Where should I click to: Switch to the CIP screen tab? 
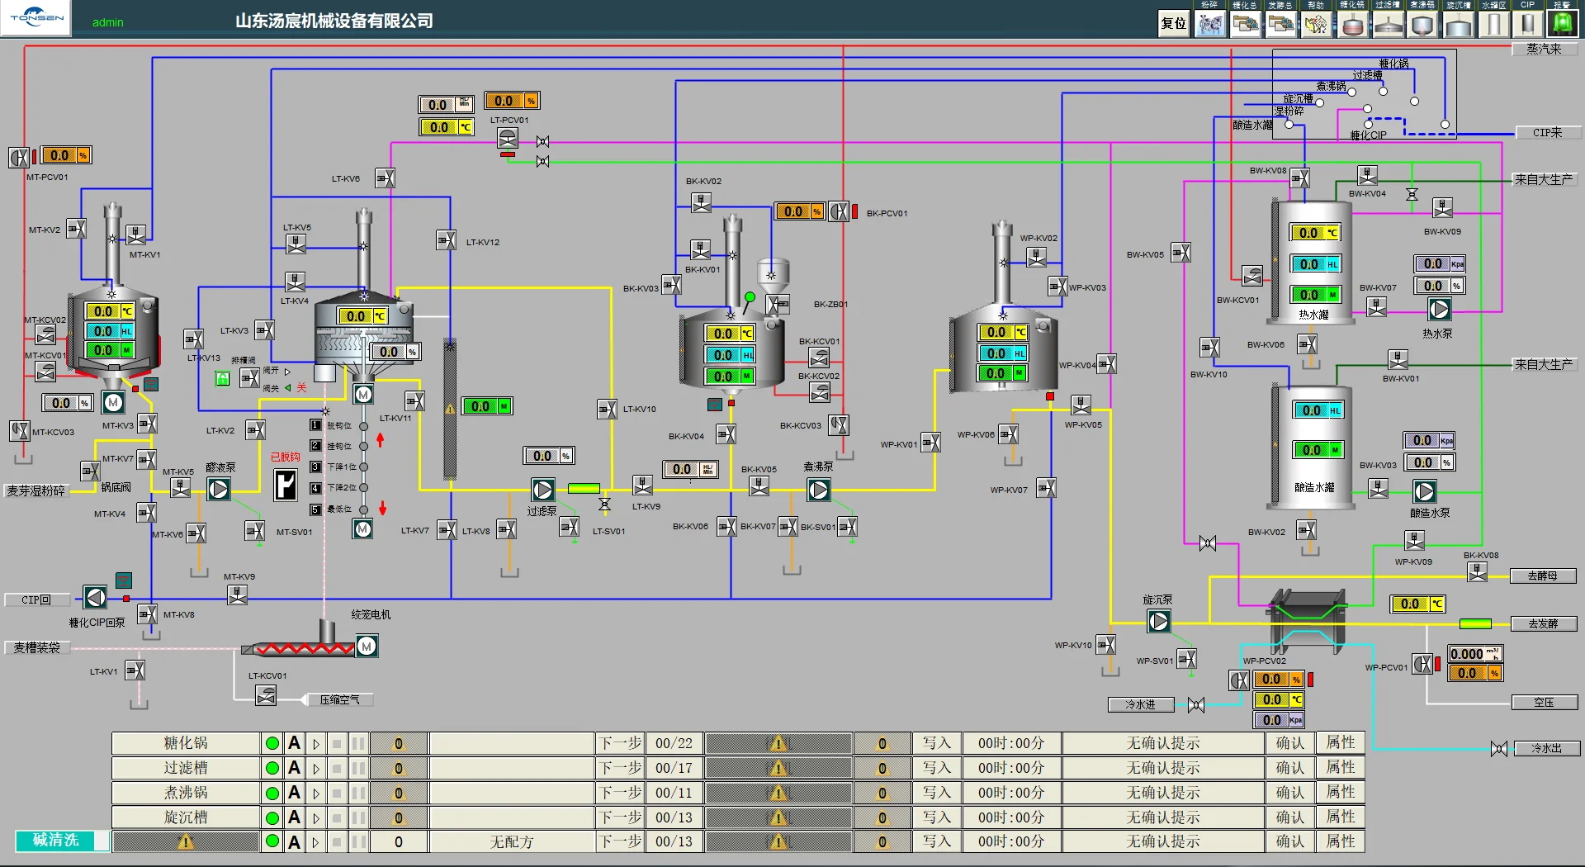click(x=1528, y=24)
